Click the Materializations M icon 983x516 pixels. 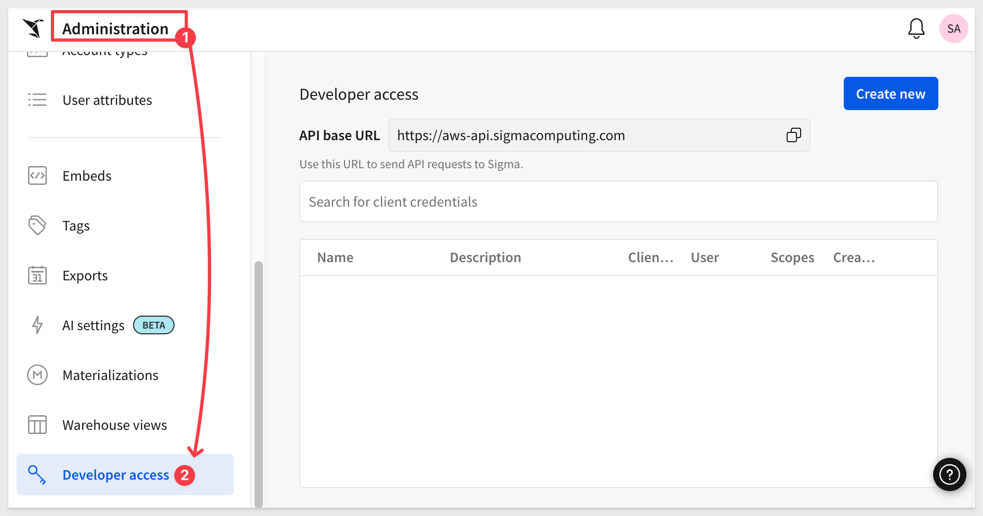point(37,375)
